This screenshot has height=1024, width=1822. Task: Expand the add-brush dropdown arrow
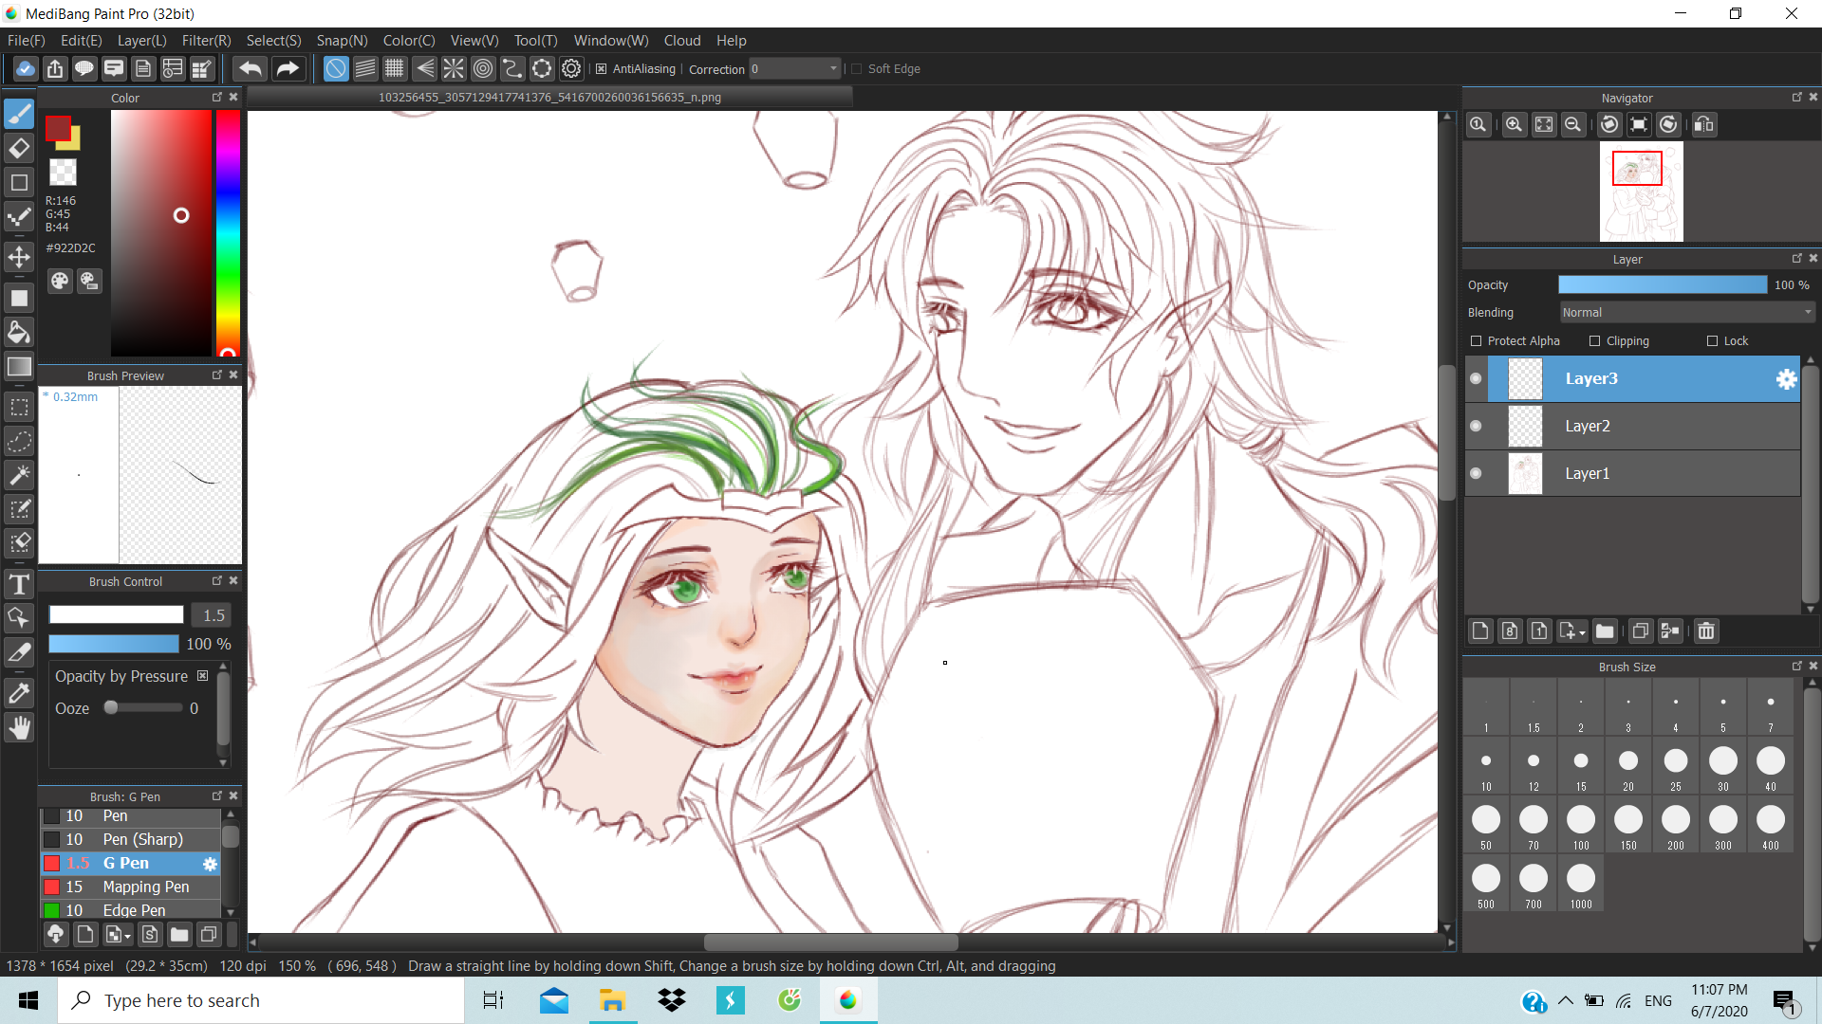pyautogui.click(x=127, y=936)
